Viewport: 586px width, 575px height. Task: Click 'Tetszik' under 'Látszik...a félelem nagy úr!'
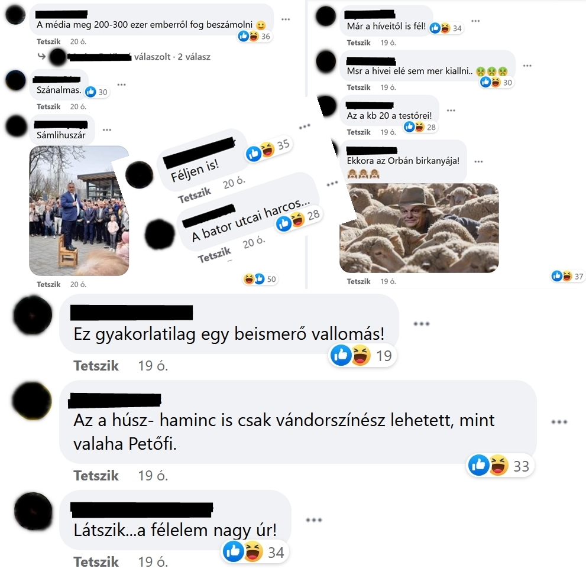(96, 562)
